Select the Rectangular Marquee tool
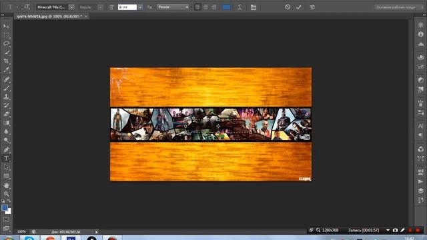The height and width of the screenshot is (240, 427). tap(6, 35)
